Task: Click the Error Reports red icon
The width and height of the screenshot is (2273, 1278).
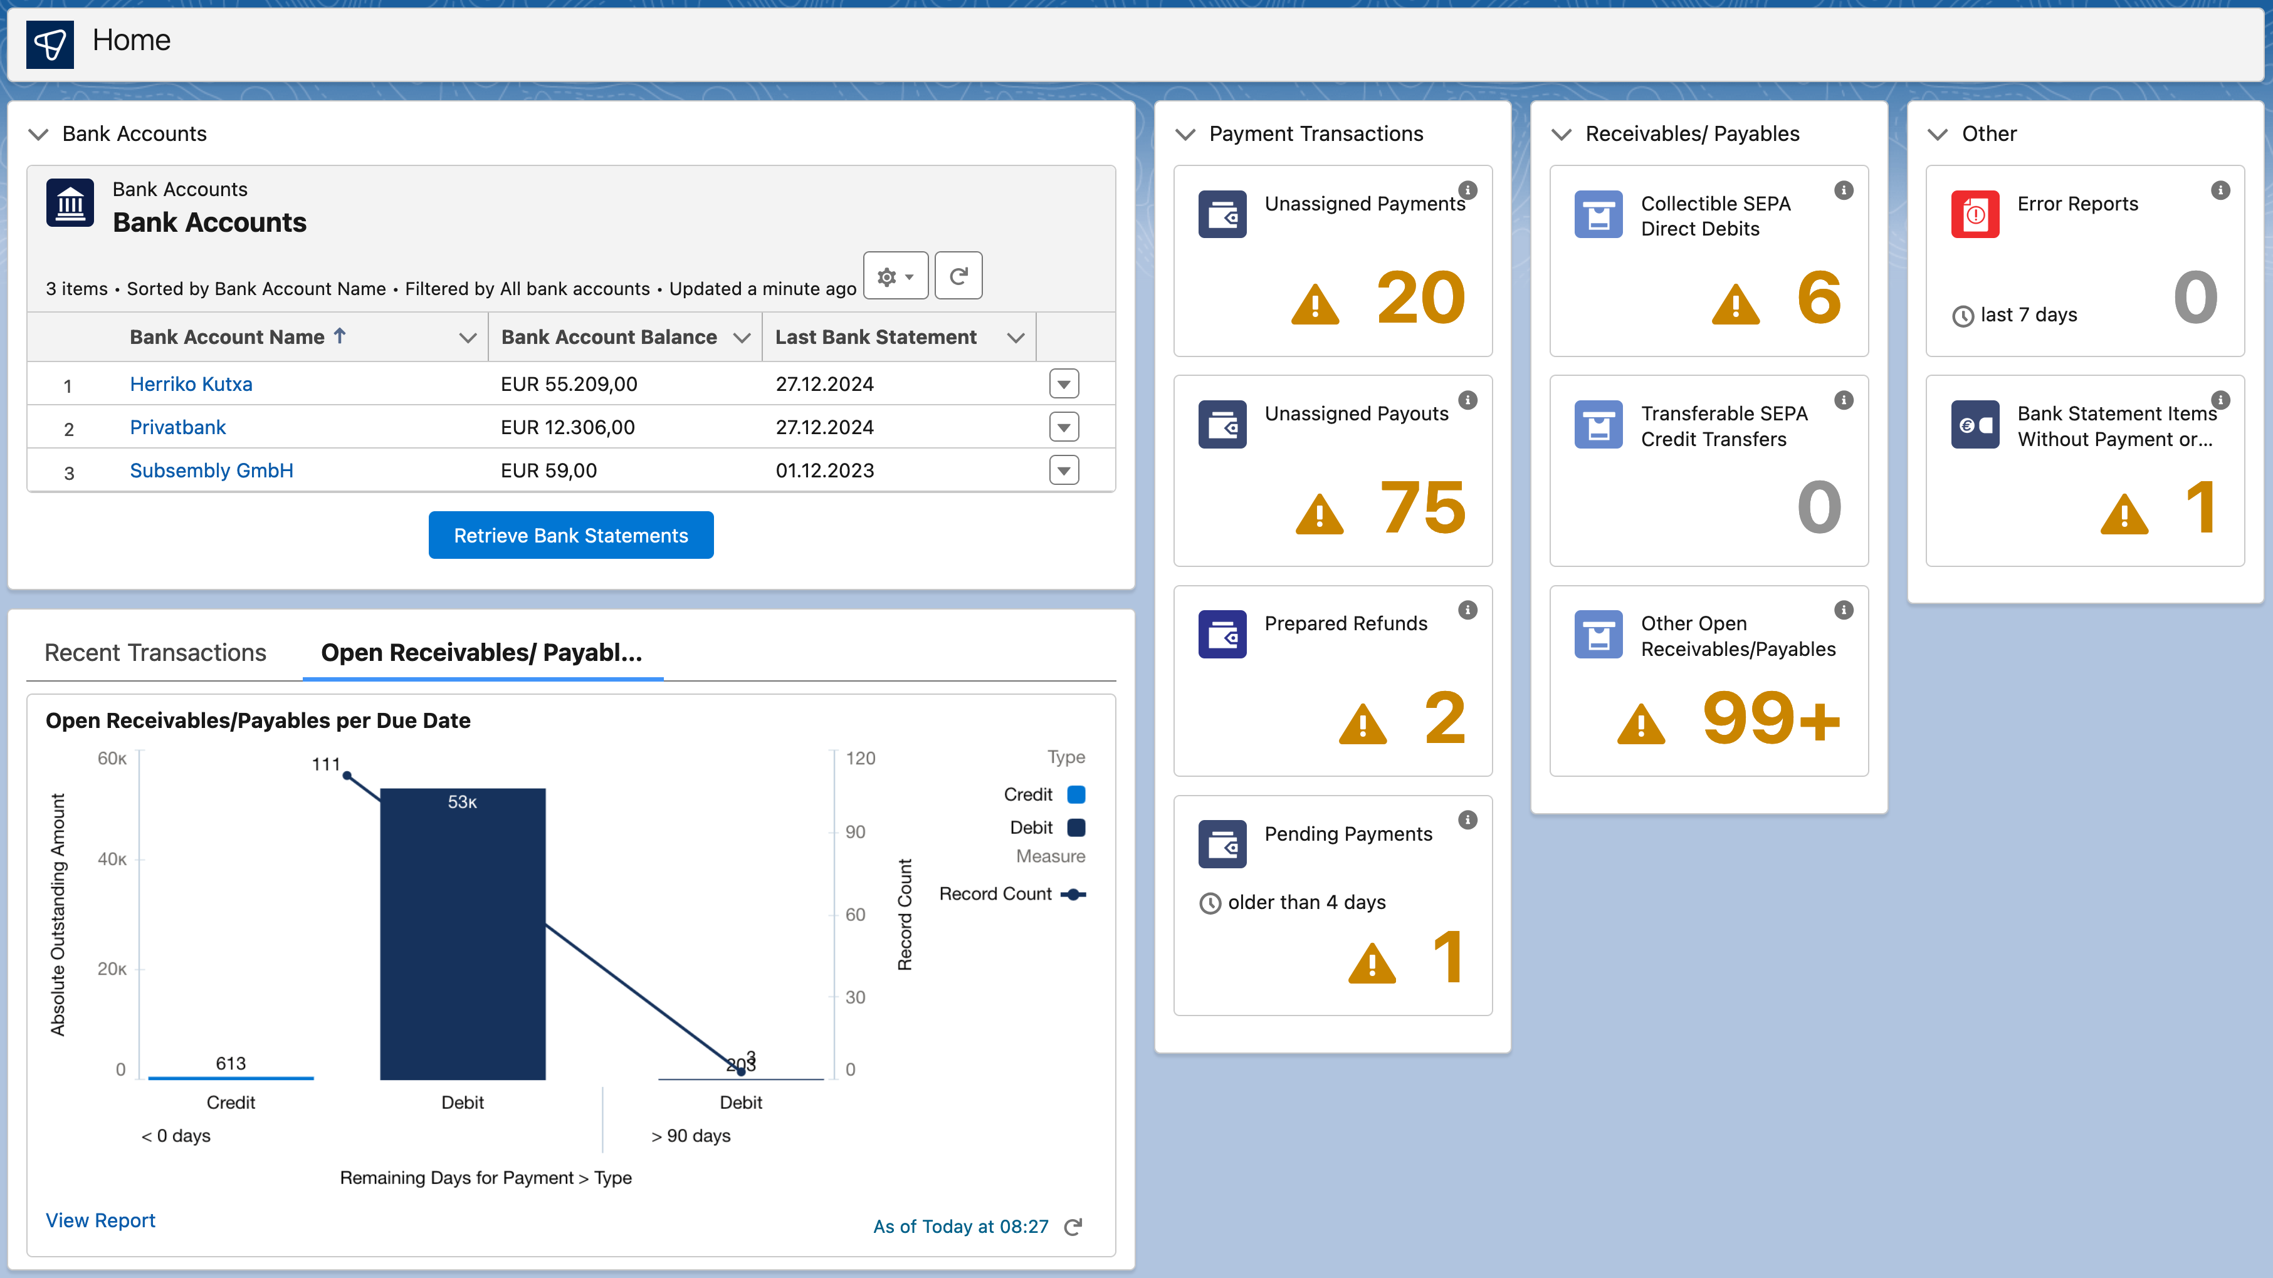Action: click(x=1975, y=214)
